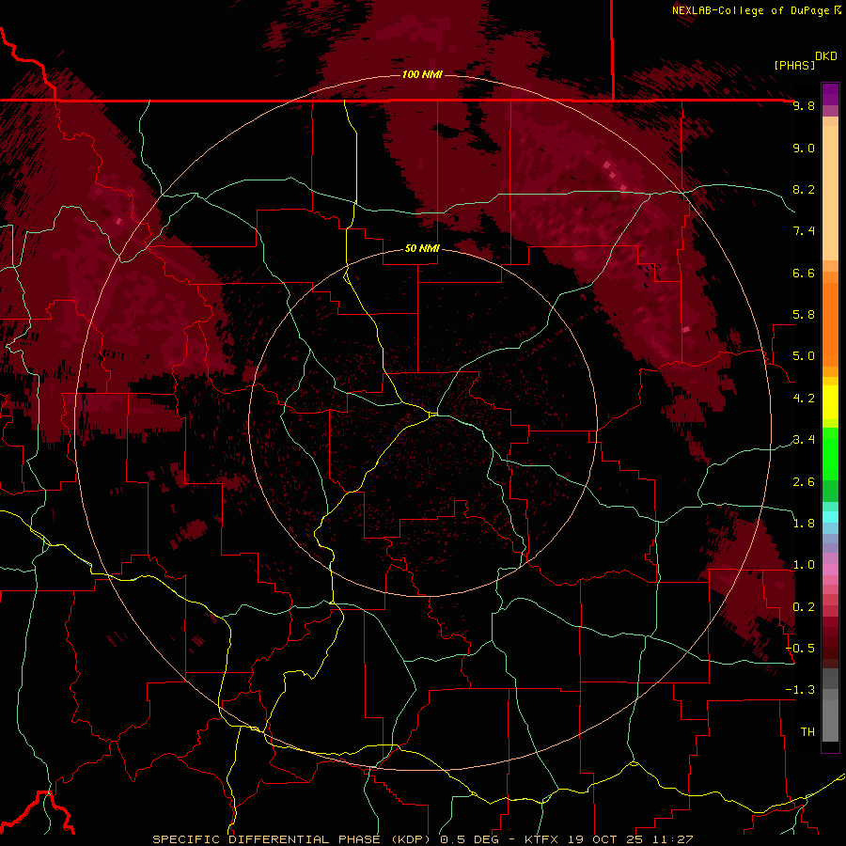Image resolution: width=846 pixels, height=846 pixels.
Task: Click the yellow band in the color scale
Action: click(830, 402)
